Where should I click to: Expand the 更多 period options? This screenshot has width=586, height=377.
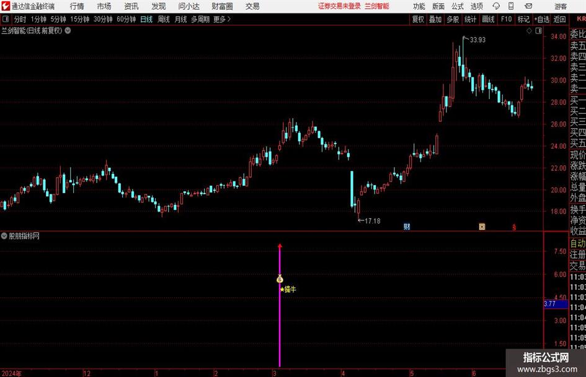tap(222, 19)
